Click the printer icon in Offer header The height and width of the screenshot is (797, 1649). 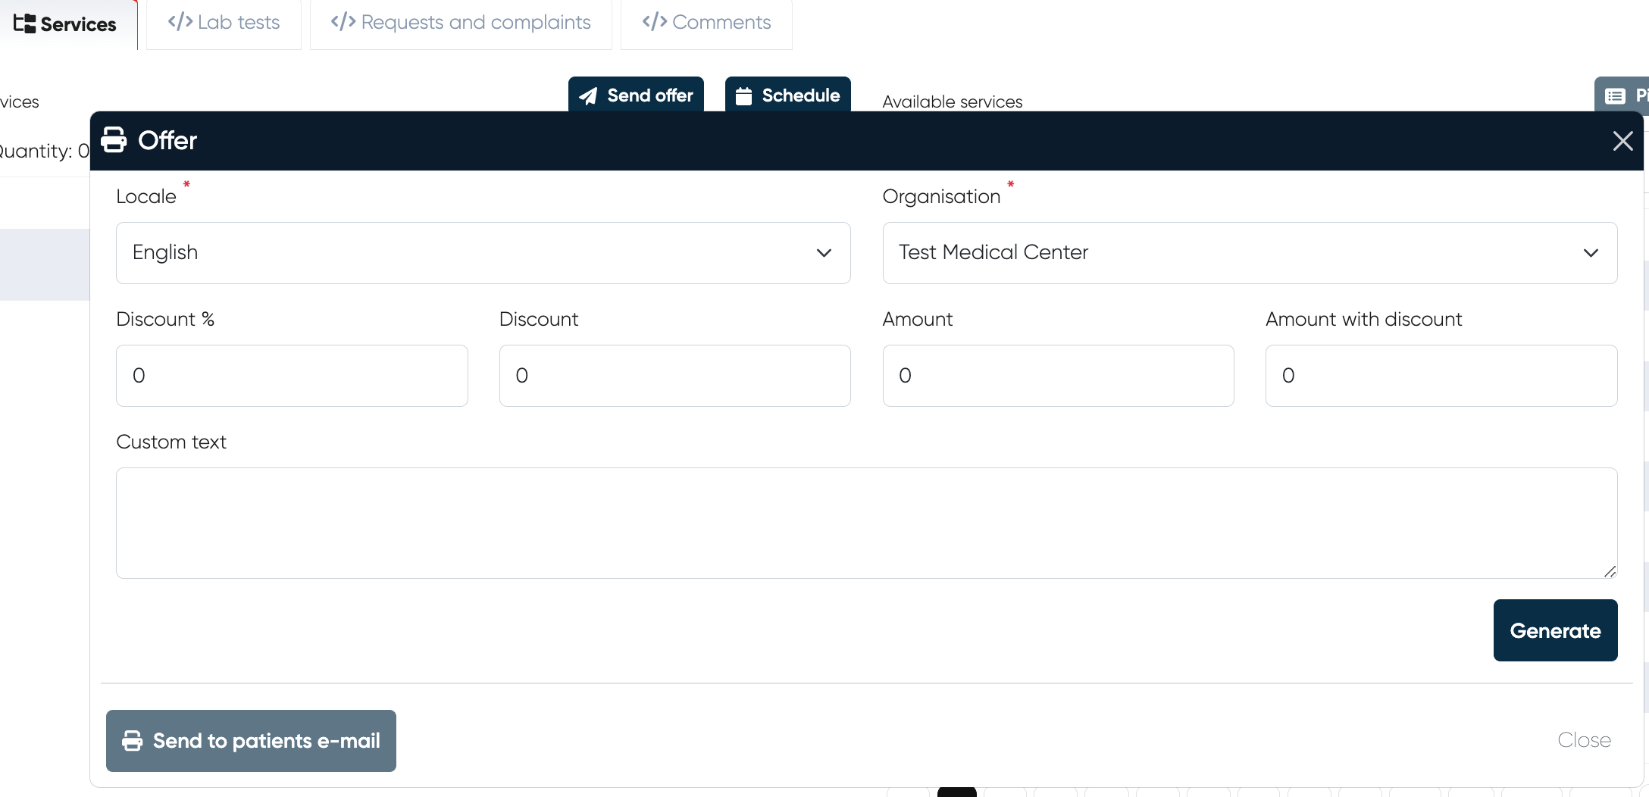coord(114,140)
